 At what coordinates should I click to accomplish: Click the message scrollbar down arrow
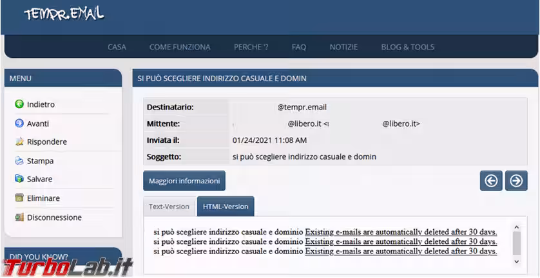[516, 261]
